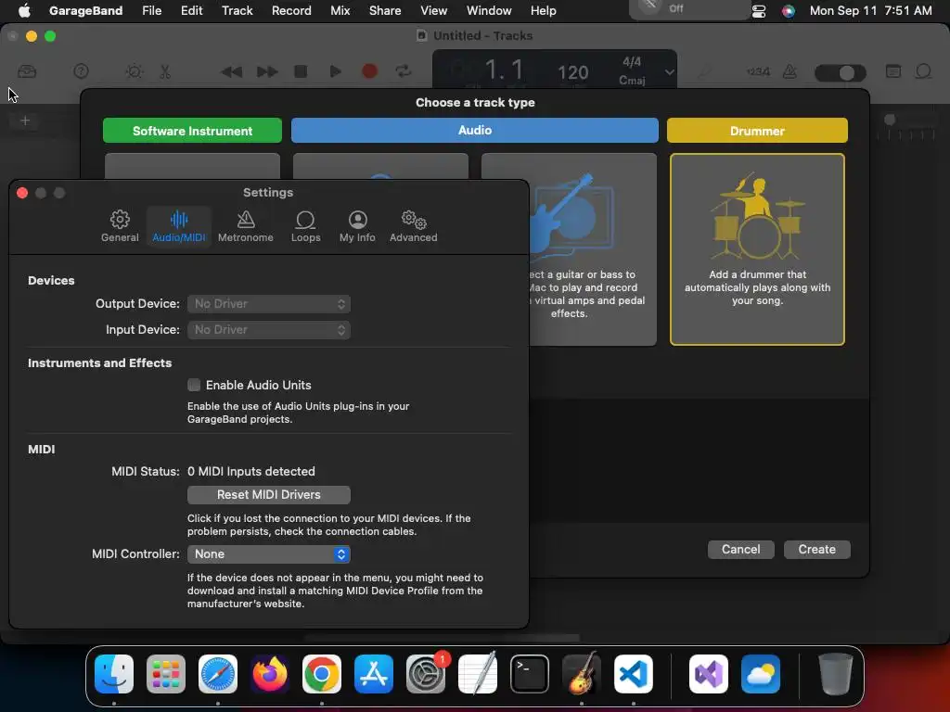Launch Google Chrome from the Dock
The image size is (950, 712).
point(322,674)
